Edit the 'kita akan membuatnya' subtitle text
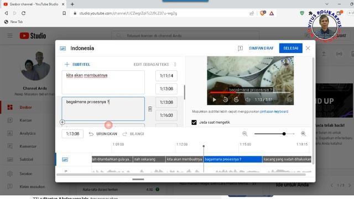354x199 pixels. point(103,82)
